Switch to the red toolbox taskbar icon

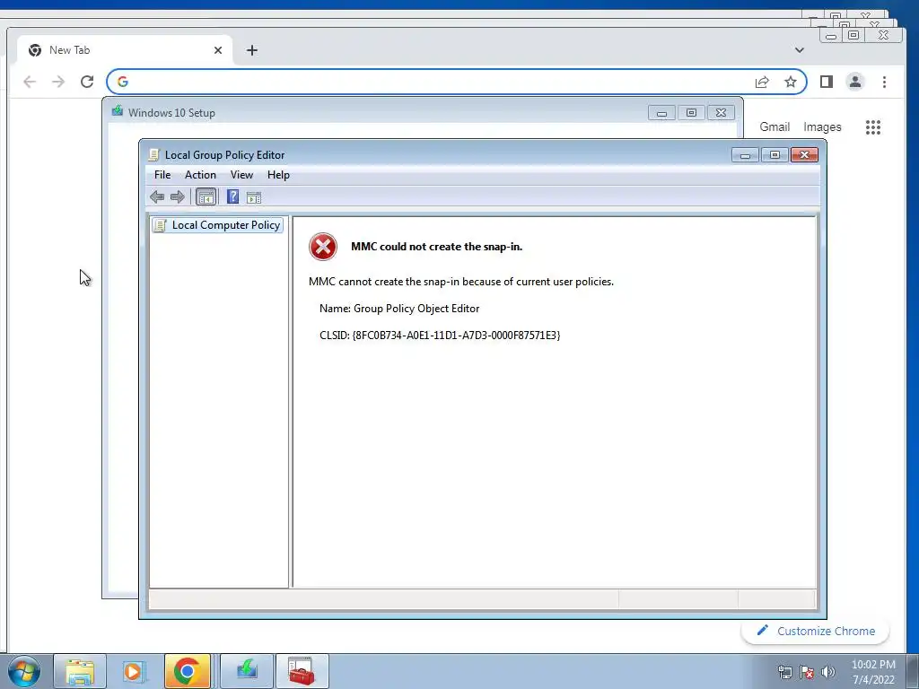[x=302, y=671]
